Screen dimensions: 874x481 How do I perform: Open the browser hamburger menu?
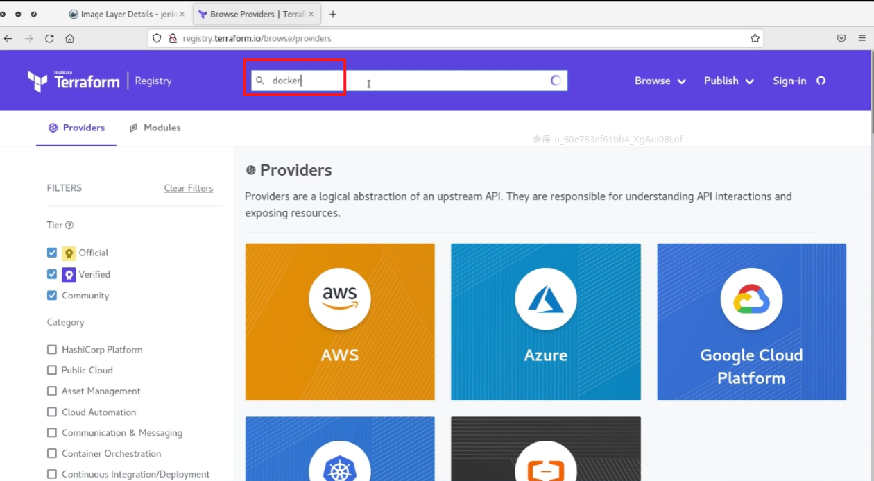pyautogui.click(x=862, y=38)
